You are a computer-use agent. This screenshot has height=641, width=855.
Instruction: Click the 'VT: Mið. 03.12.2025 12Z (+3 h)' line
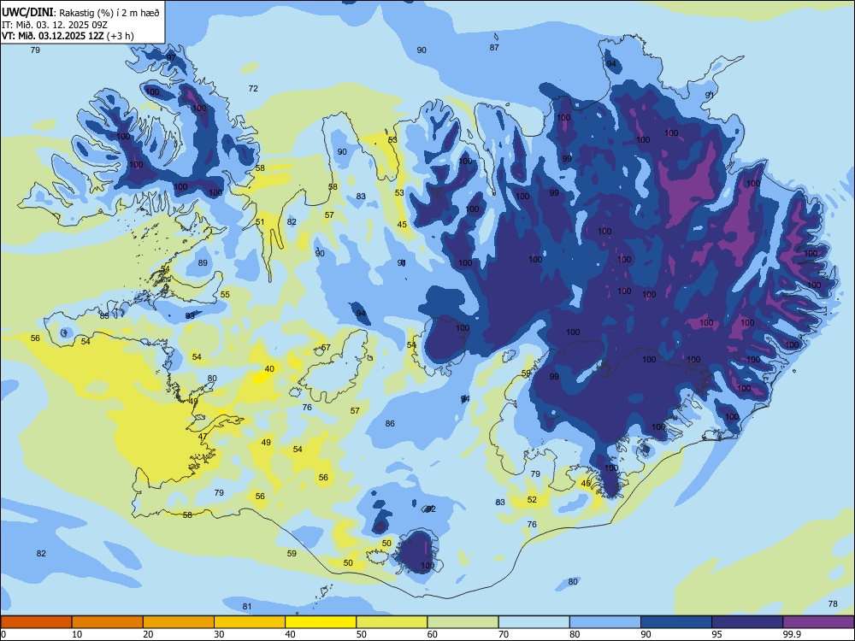pos(68,36)
